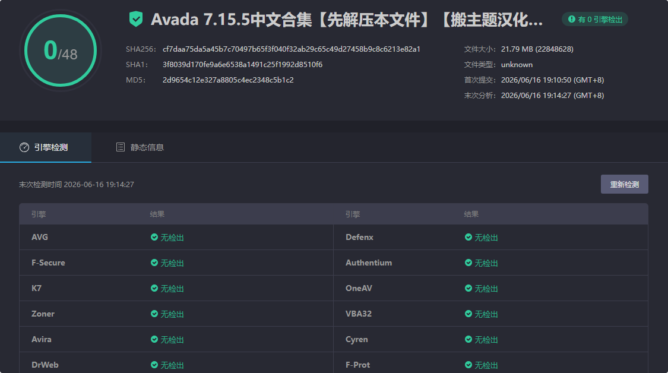Click the green shield icon beside the file title

point(136,19)
